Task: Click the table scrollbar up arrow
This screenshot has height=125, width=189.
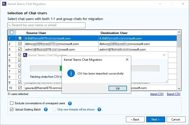Action: click(x=179, y=32)
